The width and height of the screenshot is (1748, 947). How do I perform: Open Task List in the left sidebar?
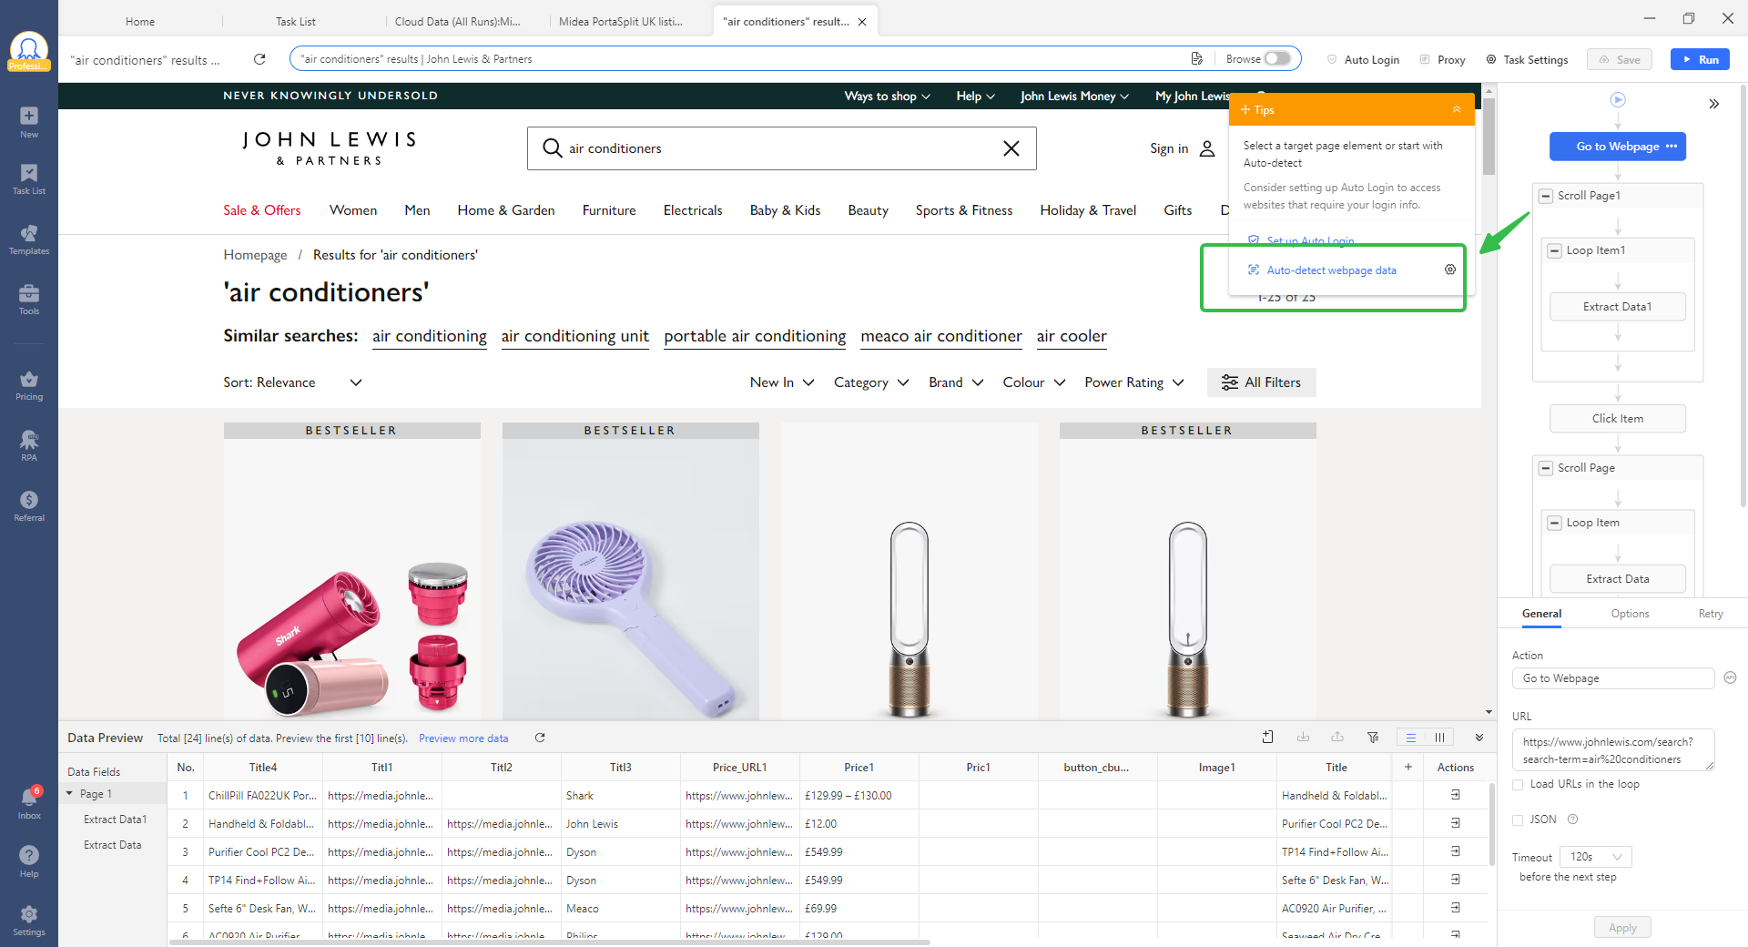[x=29, y=179]
